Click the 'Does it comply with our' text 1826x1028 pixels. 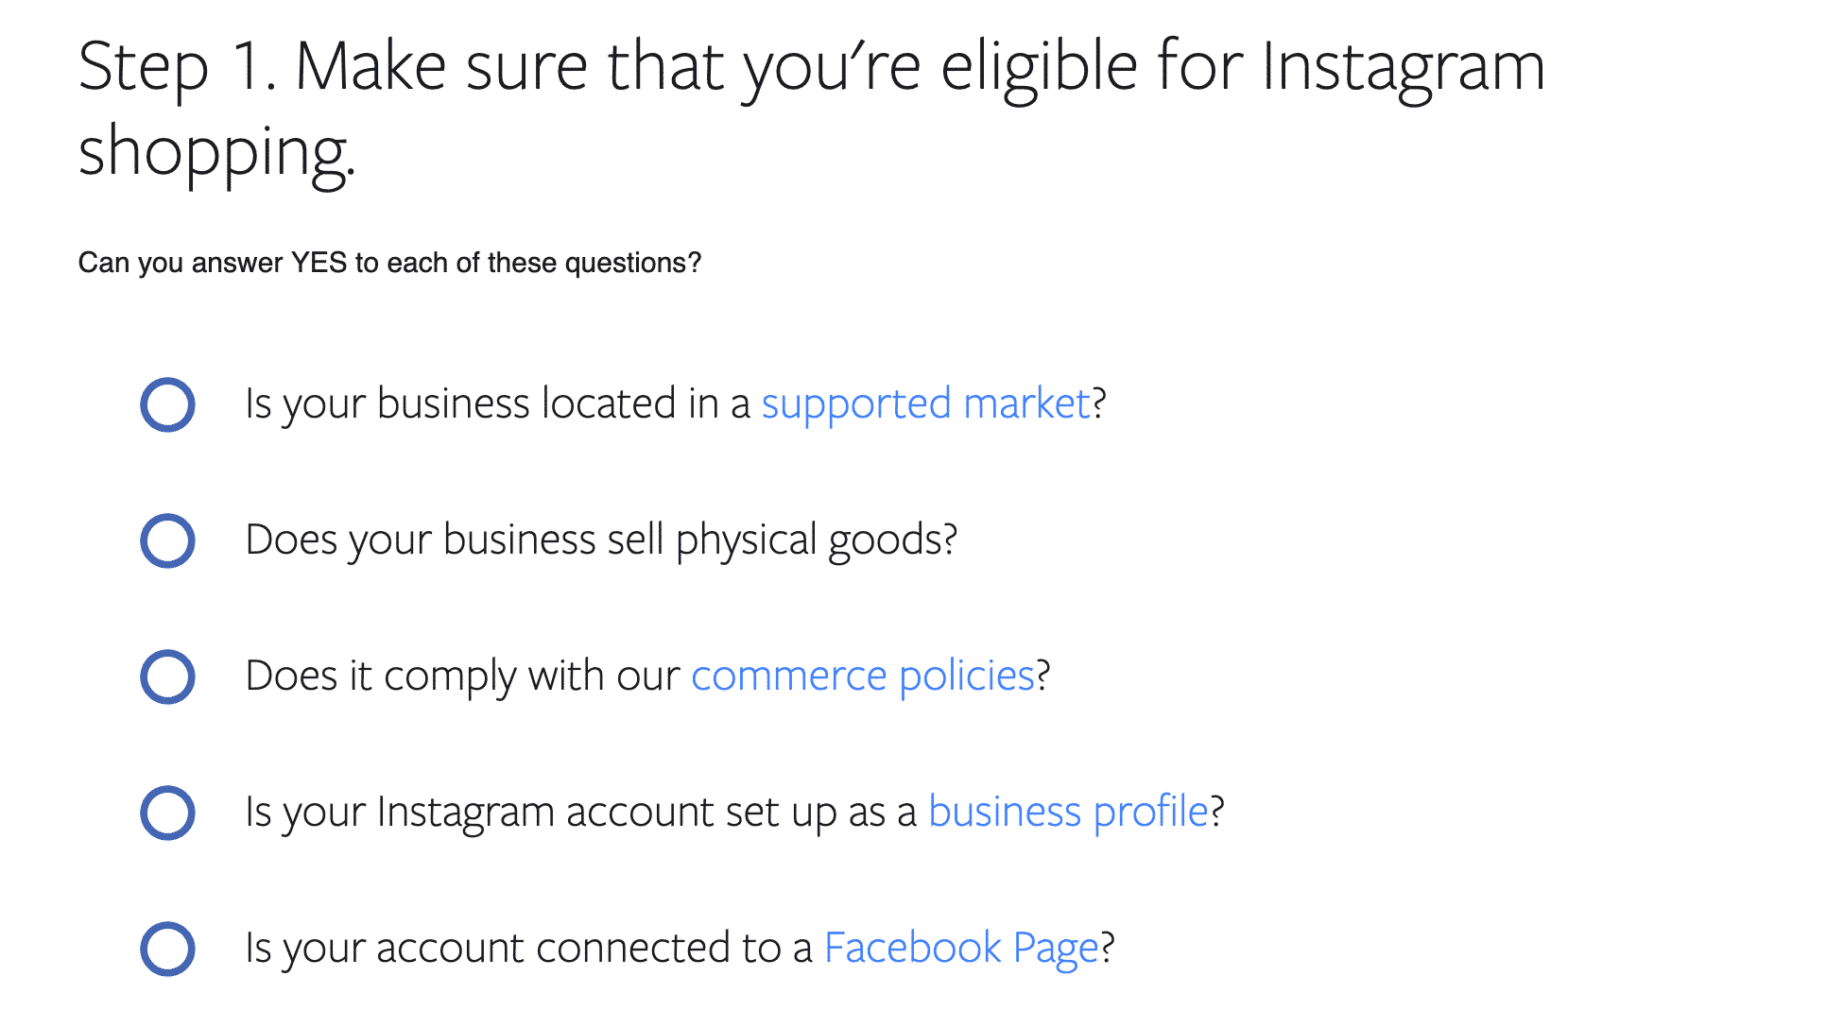[x=462, y=677]
